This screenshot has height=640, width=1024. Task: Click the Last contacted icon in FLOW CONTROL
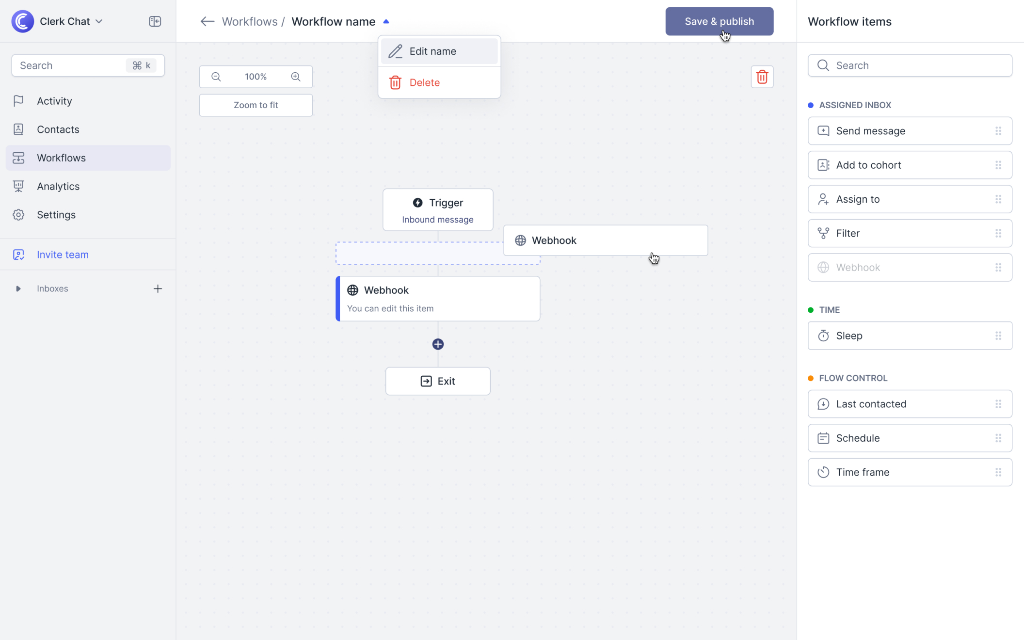tap(823, 404)
